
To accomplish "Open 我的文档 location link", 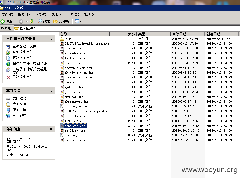I will click(19, 104).
